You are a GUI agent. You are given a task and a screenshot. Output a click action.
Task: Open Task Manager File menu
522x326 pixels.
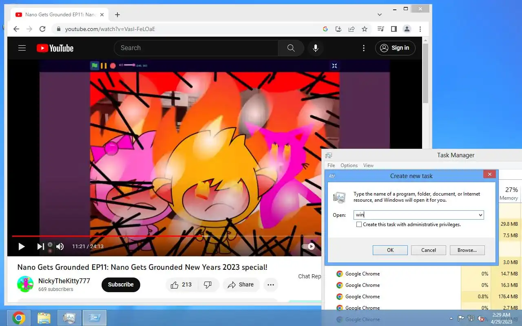click(x=331, y=165)
